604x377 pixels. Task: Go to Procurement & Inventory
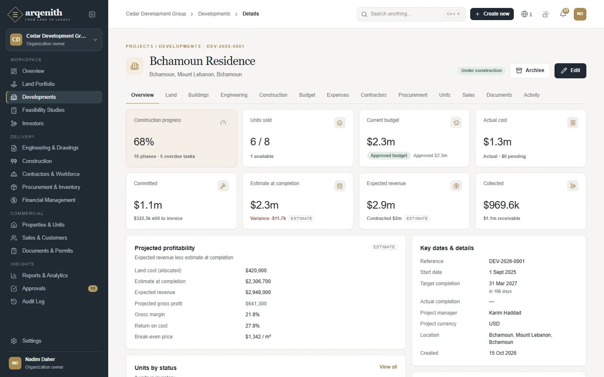[54, 187]
